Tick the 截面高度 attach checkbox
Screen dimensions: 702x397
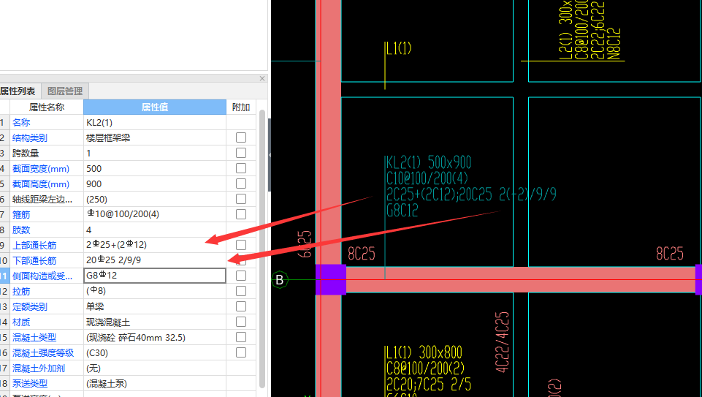(x=241, y=184)
